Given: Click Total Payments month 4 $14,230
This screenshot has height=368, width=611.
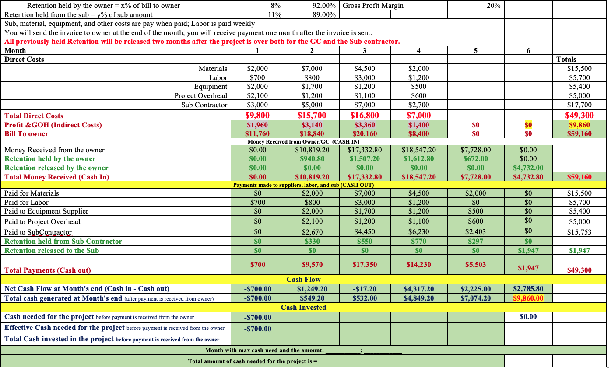Looking at the screenshot, I should click(418, 264).
